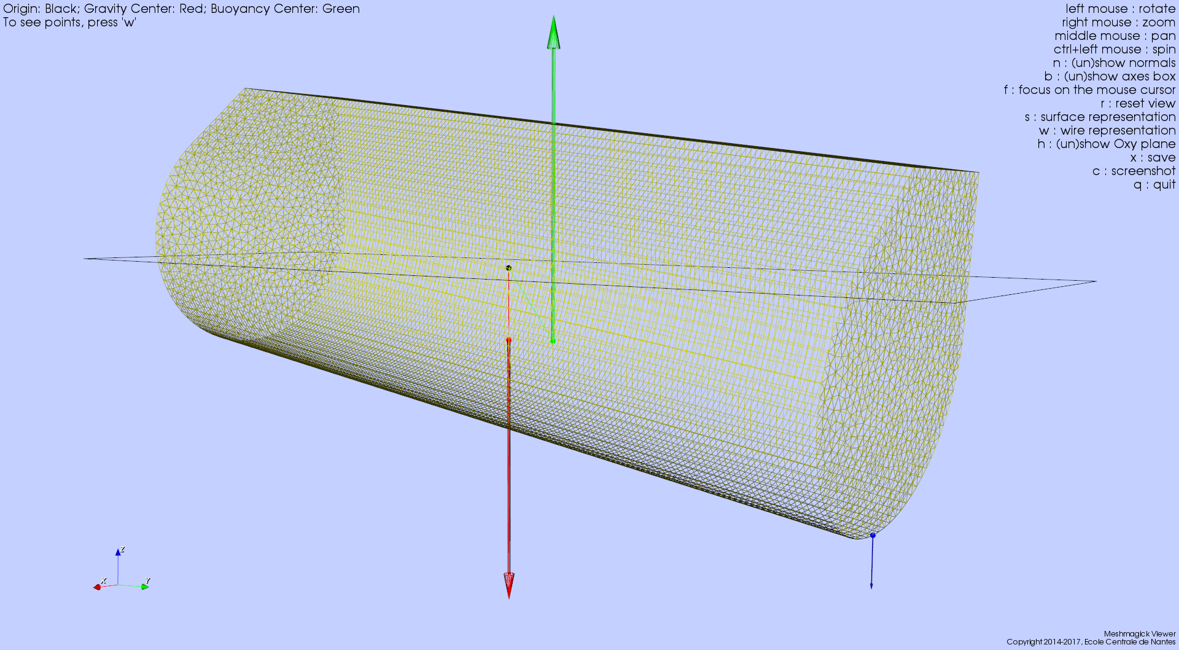The width and height of the screenshot is (1179, 650).
Task: Click the 's : surface representation' text
Action: (x=1099, y=117)
